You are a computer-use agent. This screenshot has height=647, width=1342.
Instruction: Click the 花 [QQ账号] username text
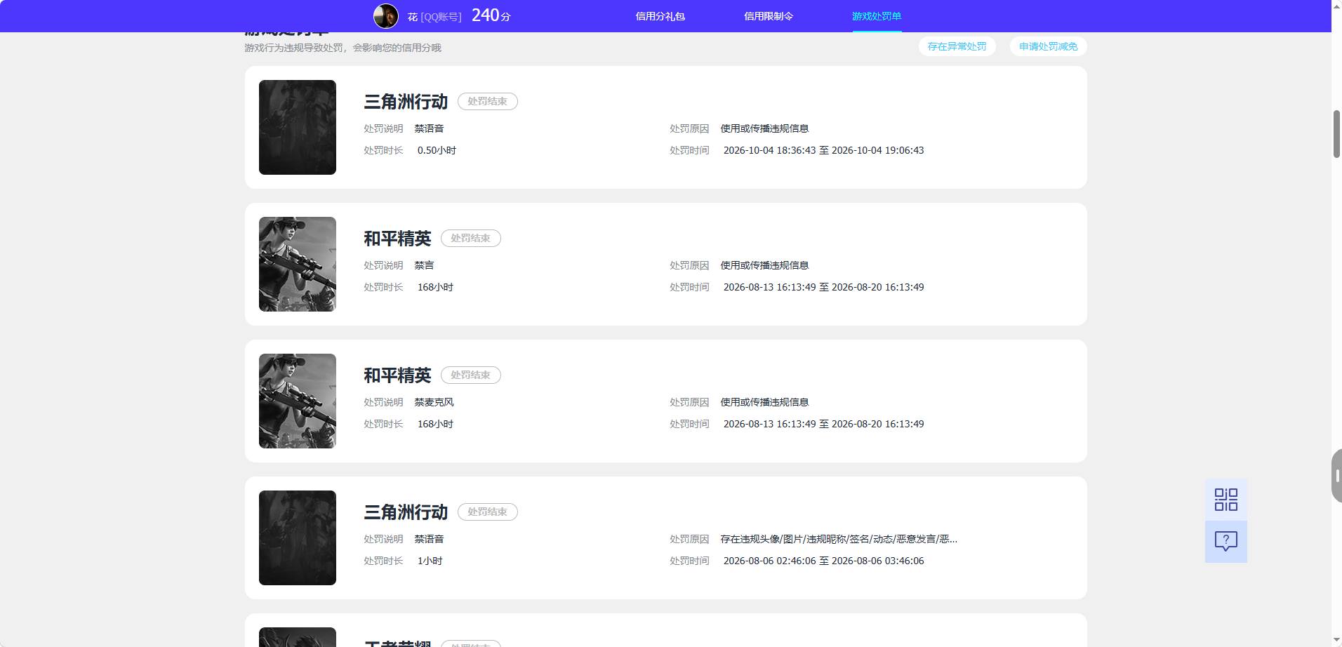coord(434,17)
